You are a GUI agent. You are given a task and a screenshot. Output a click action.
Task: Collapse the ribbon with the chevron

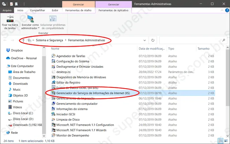[222, 10]
